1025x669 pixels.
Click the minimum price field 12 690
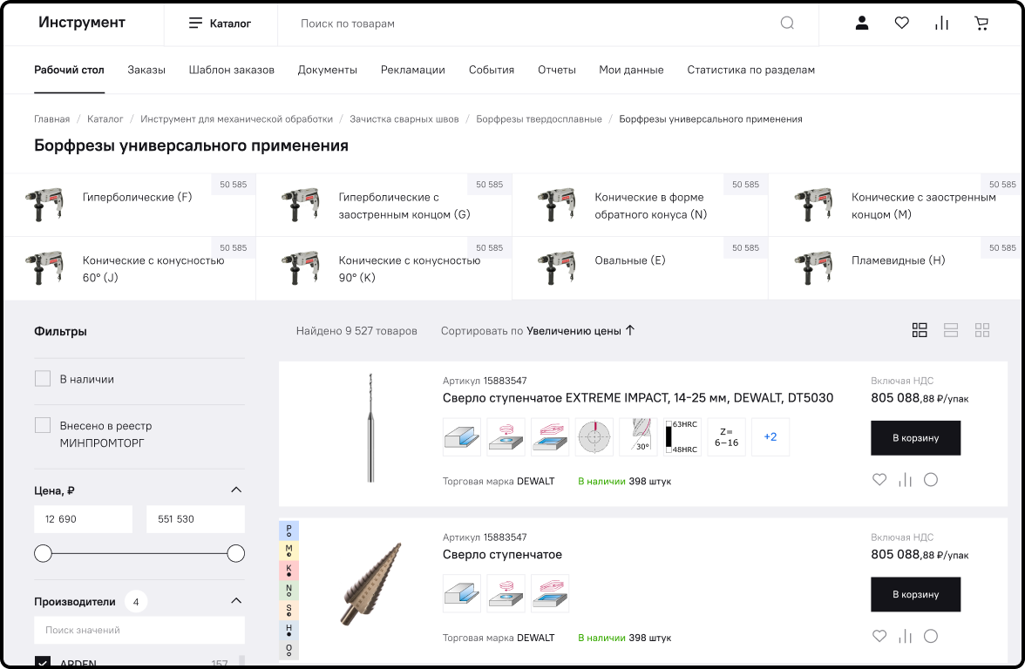[x=83, y=519]
